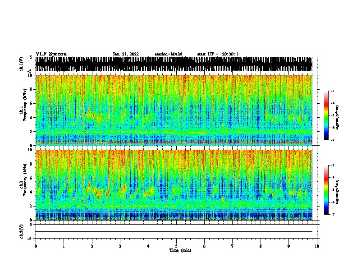Click the '-7' label on ch.1 color bar
The image size is (357, 276).
[332, 140]
